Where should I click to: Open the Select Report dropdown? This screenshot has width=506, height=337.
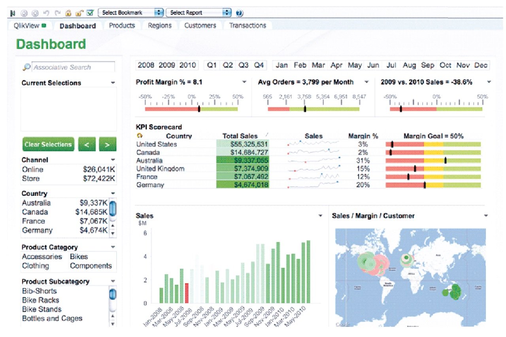227,13
